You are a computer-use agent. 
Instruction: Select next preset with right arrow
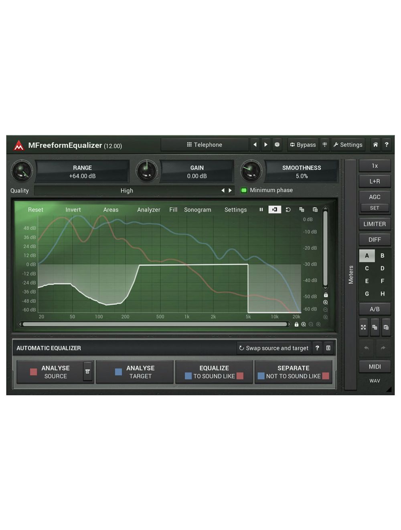pos(265,145)
